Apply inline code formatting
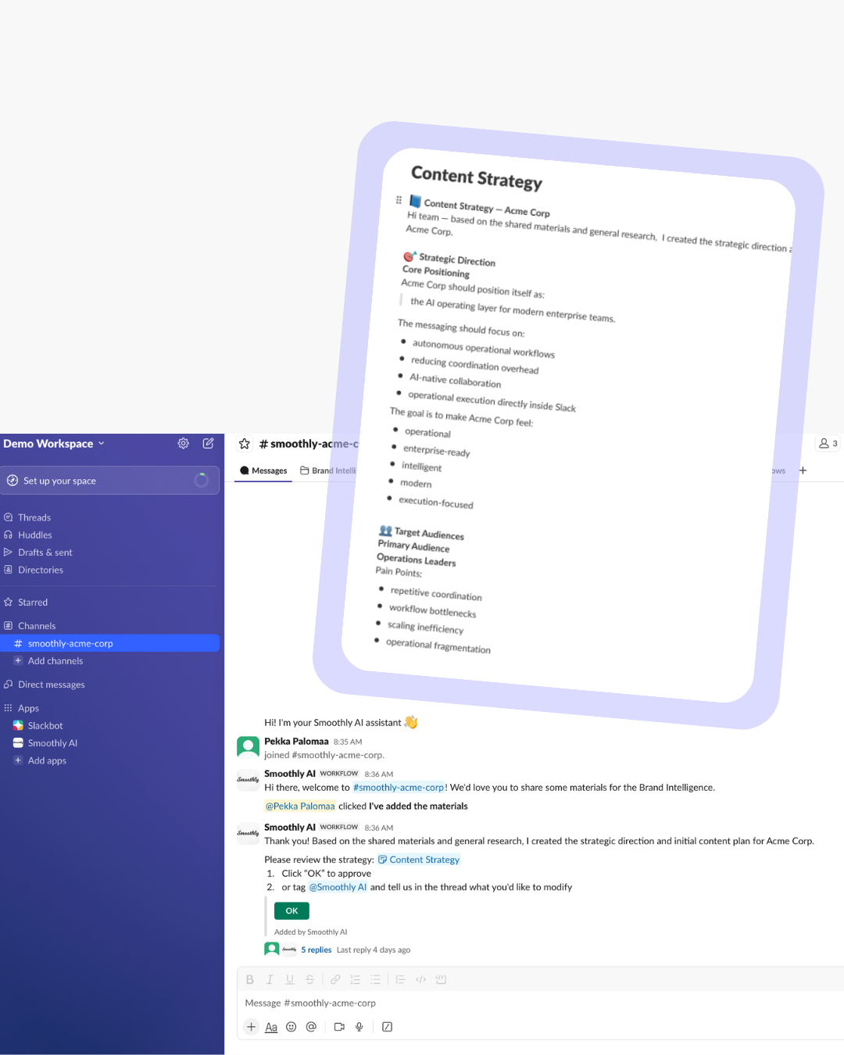The width and height of the screenshot is (844, 1055). (420, 979)
